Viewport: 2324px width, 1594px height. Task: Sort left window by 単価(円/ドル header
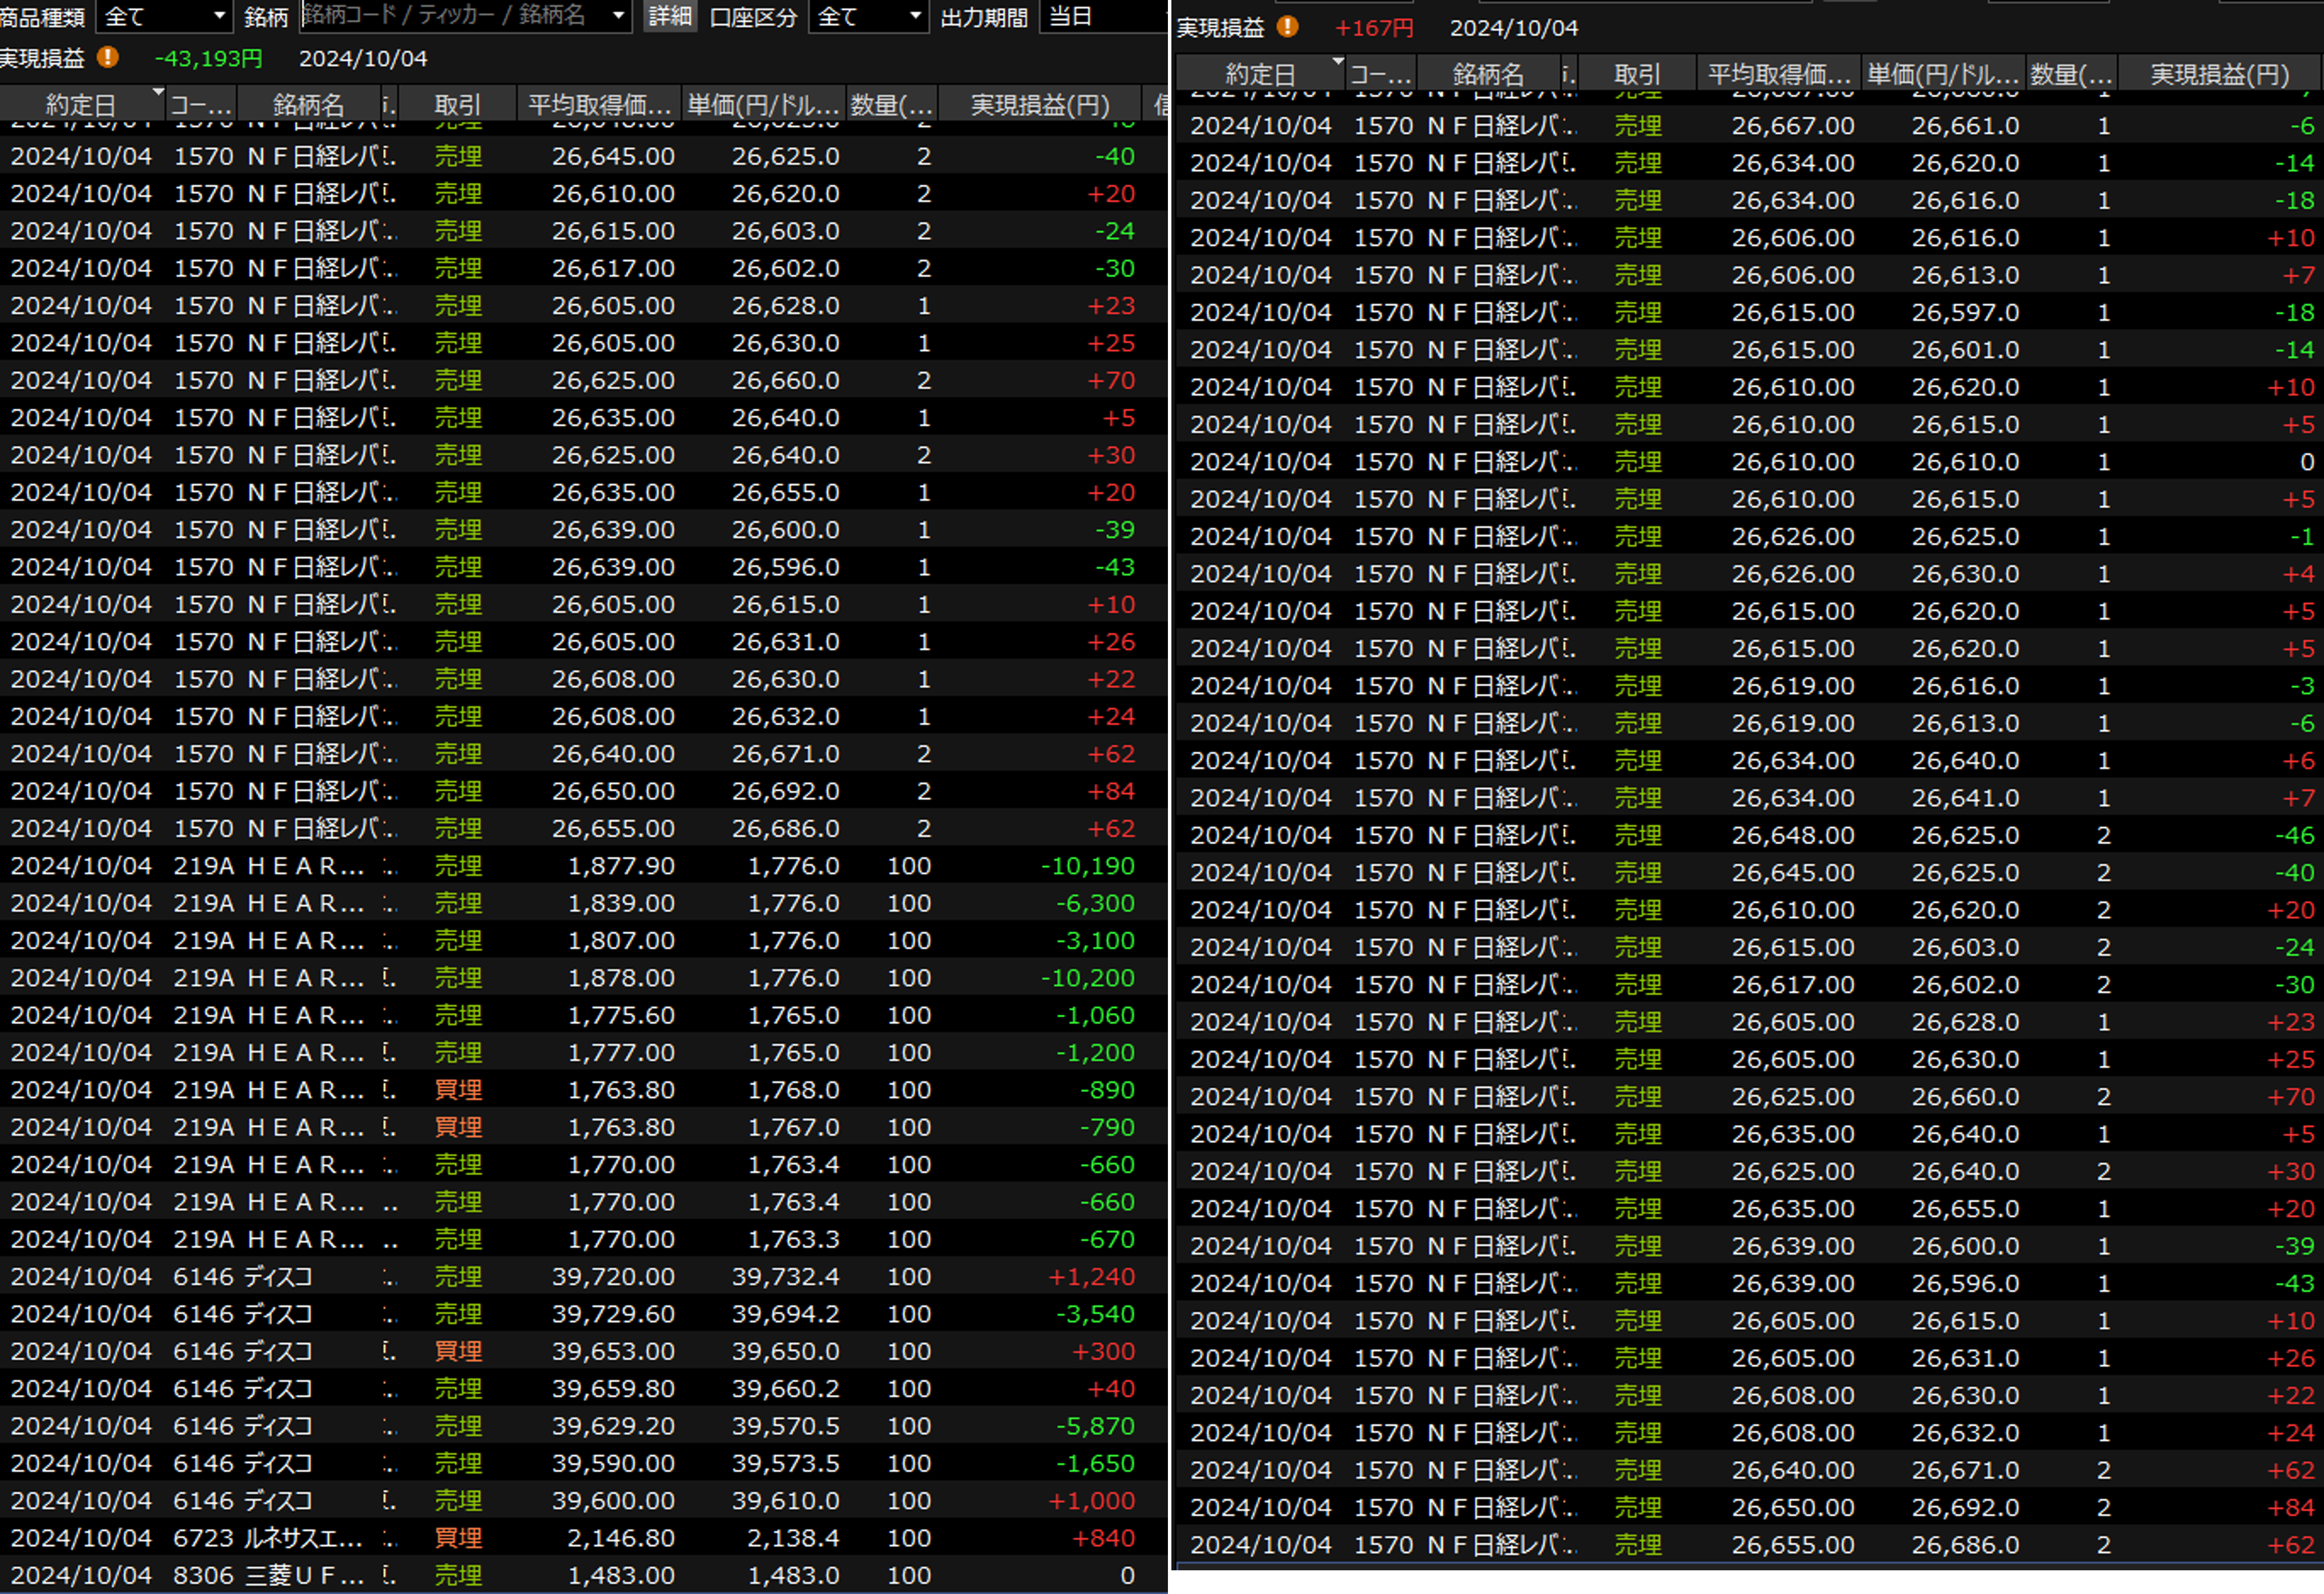[x=763, y=104]
